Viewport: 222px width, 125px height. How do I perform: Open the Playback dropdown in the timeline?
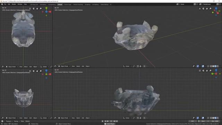pyautogui.click(x=9, y=121)
